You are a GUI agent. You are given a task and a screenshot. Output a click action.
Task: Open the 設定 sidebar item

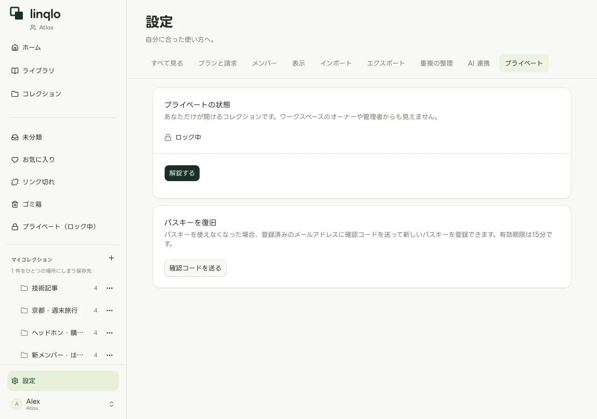click(63, 381)
